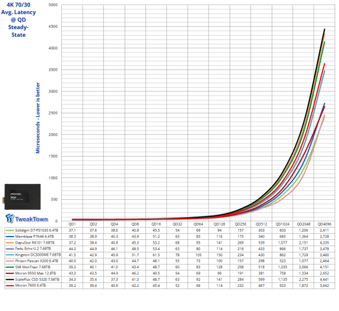
Task: Click the 4,151 value in SMI MonTitan row
Action: tap(324, 267)
